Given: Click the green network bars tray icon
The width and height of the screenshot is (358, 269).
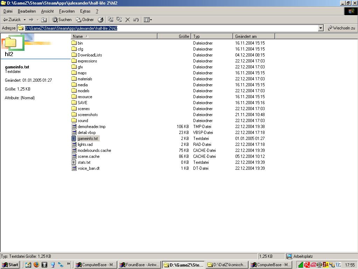Looking at the screenshot, I should [x=301, y=265].
